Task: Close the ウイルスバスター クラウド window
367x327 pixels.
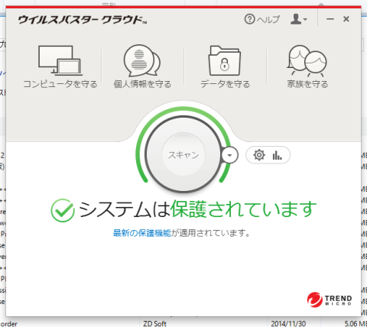Action: coord(346,19)
